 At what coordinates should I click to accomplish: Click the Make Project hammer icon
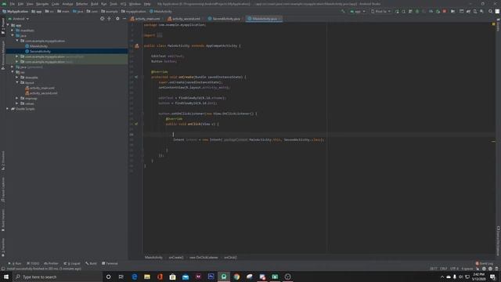click(343, 12)
